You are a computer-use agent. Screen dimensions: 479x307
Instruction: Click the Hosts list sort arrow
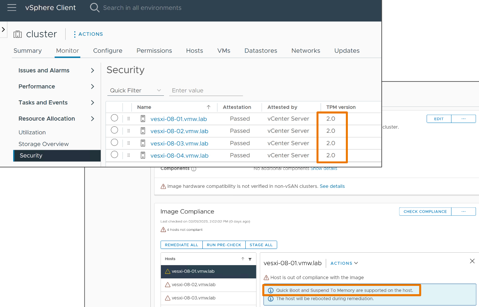point(243,259)
